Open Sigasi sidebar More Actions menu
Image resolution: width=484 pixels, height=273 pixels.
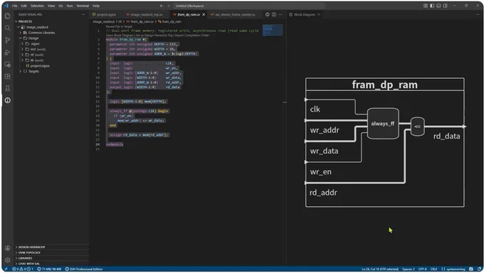[83, 14]
